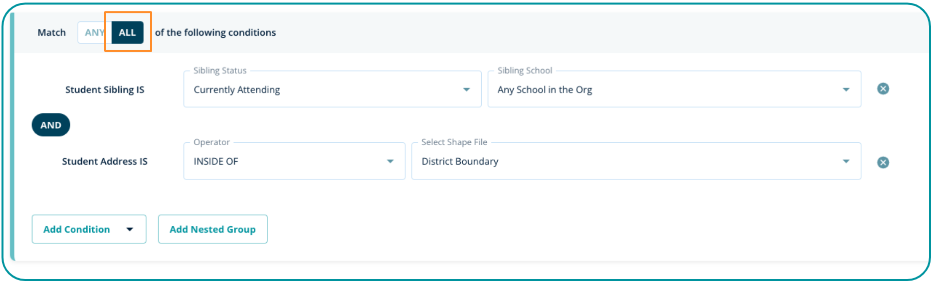Click the Match label text
Screen dimensions: 933x283
[x=52, y=33]
